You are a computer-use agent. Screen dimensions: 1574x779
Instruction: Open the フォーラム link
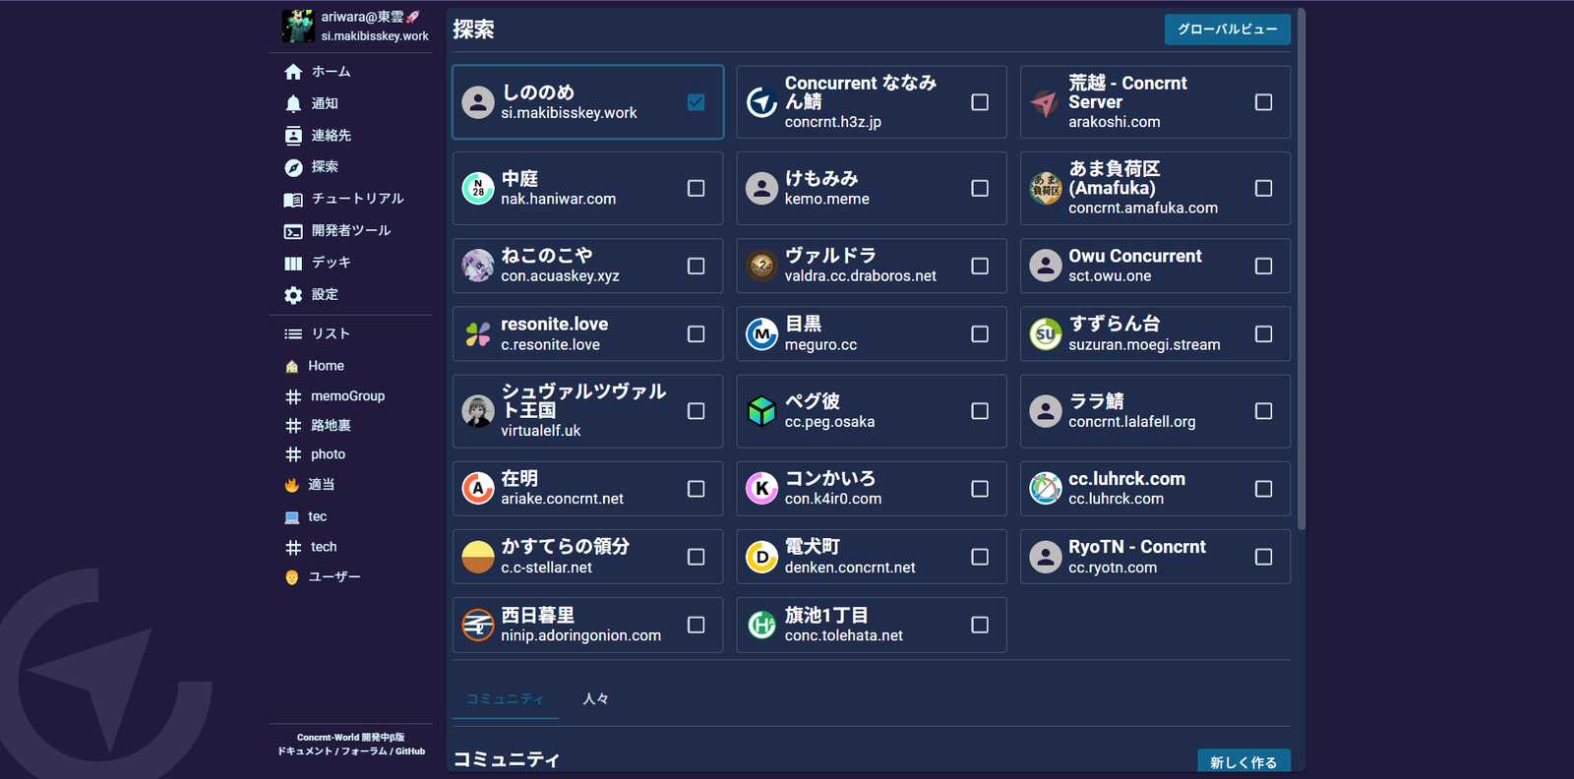point(364,751)
